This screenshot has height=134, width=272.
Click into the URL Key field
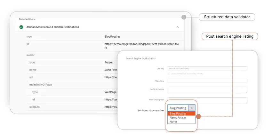(x=207, y=68)
